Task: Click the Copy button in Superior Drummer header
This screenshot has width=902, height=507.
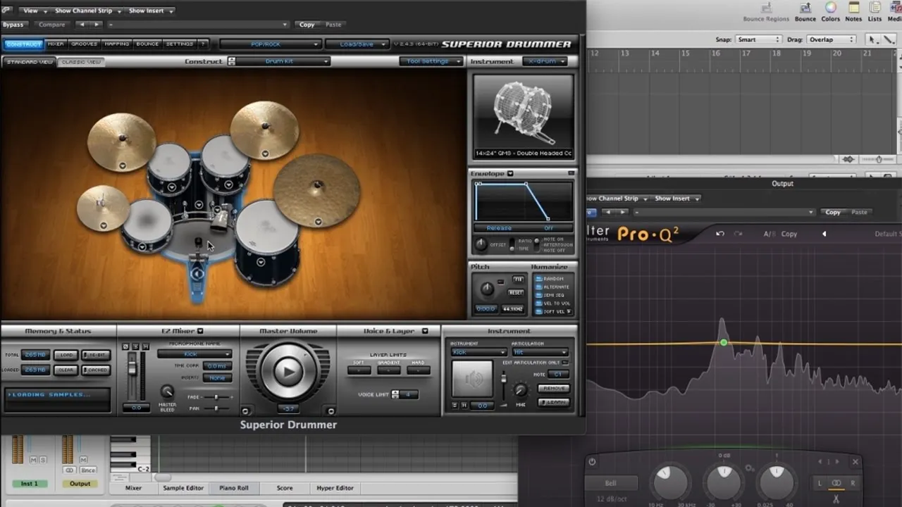Action: click(x=307, y=25)
